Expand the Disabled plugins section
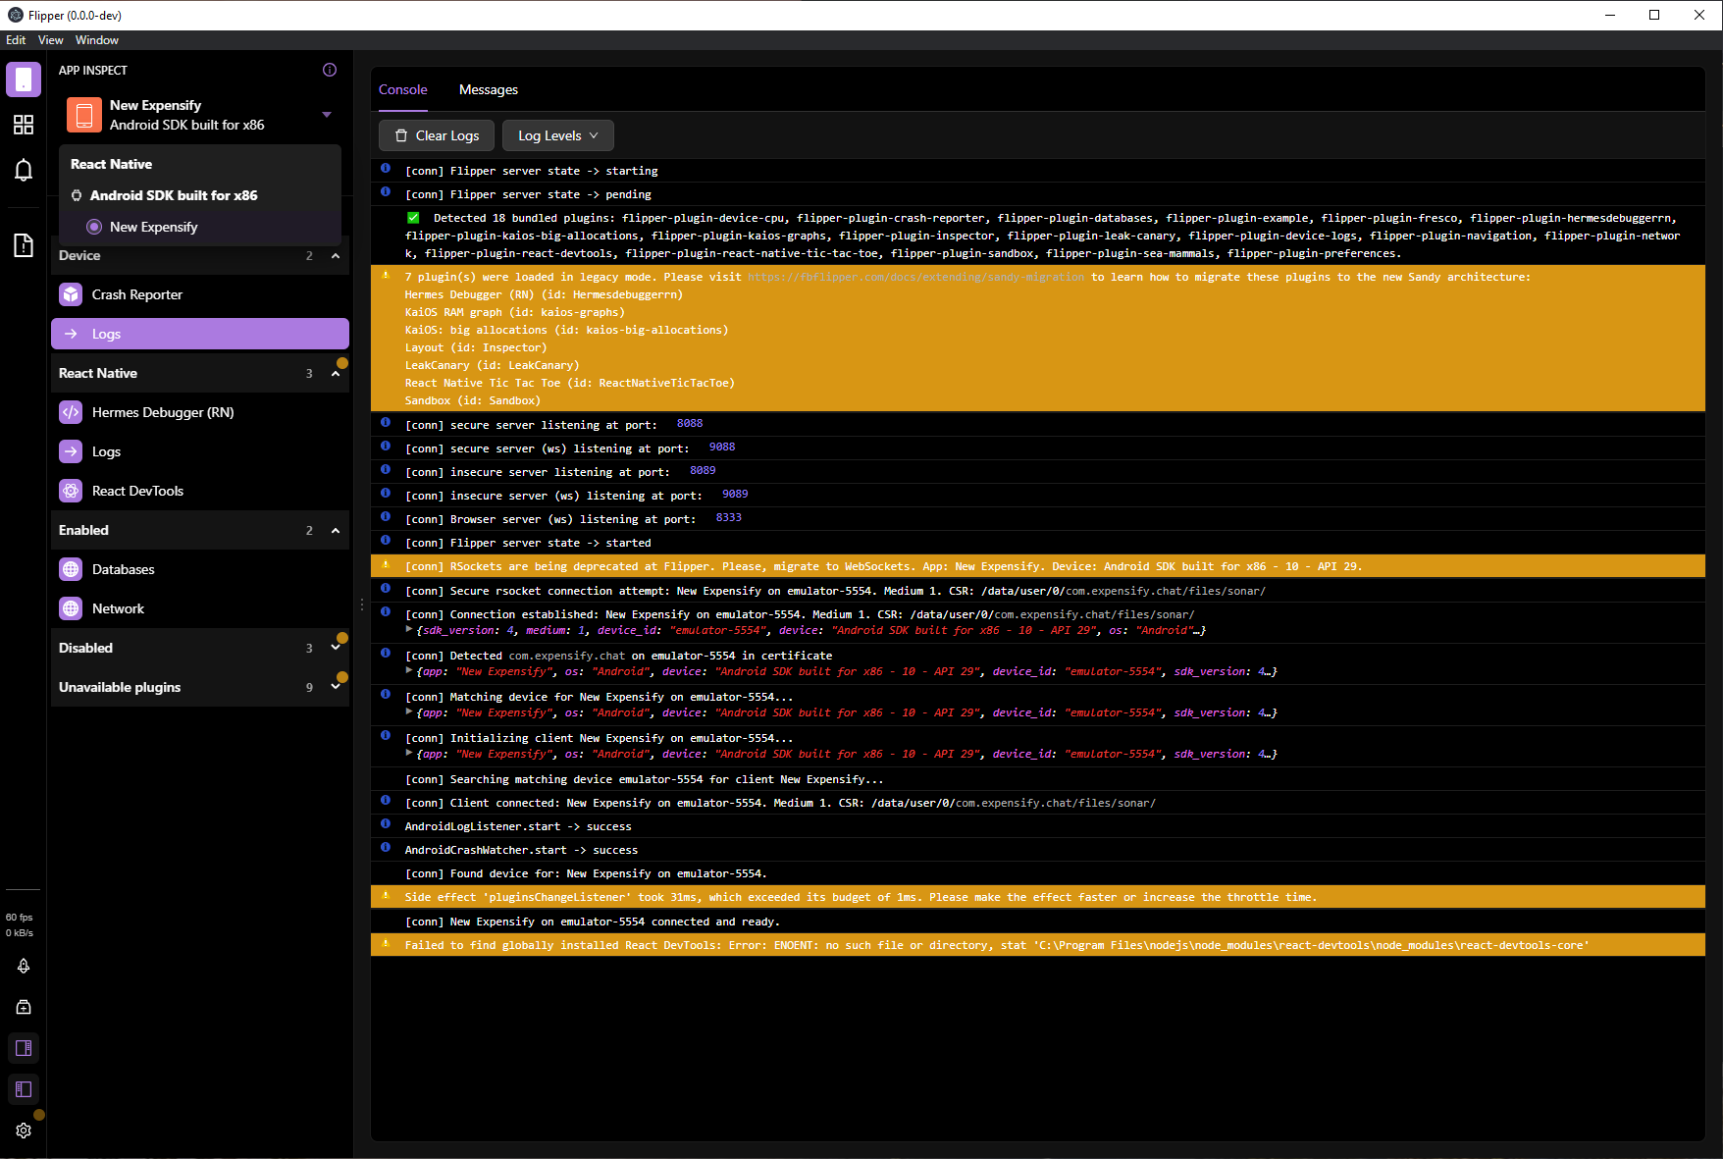The height and width of the screenshot is (1159, 1723). pos(336,648)
